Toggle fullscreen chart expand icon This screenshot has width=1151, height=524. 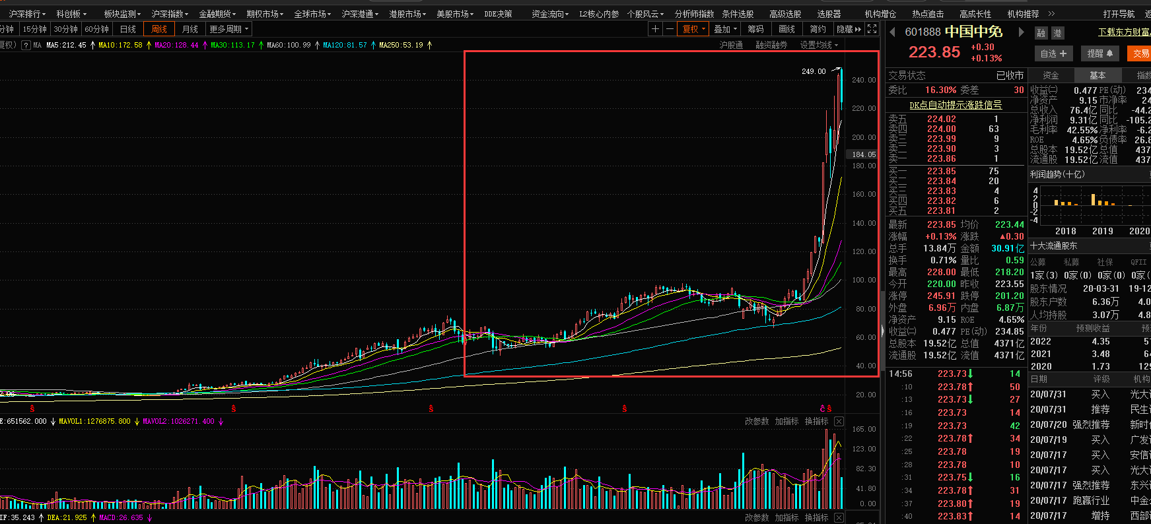coord(872,29)
